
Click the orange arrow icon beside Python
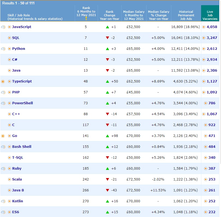[x=10, y=49]
